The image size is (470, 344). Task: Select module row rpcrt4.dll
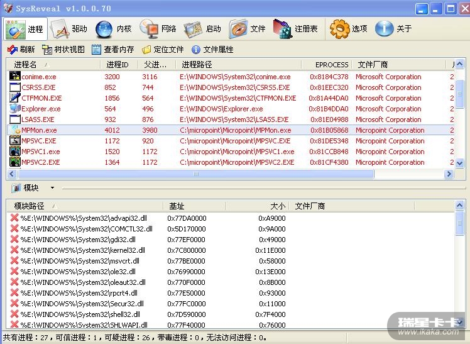[230, 293]
